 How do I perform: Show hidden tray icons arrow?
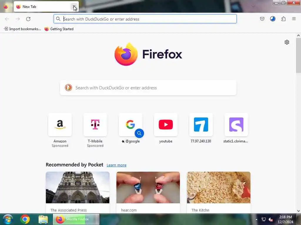pyautogui.click(x=256, y=219)
